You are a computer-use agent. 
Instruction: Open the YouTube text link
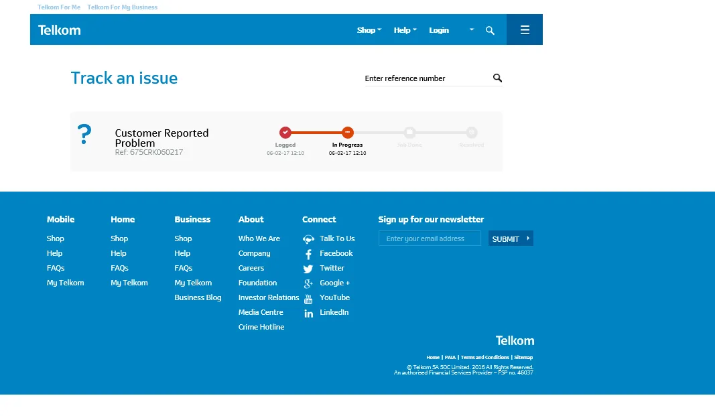[334, 297]
